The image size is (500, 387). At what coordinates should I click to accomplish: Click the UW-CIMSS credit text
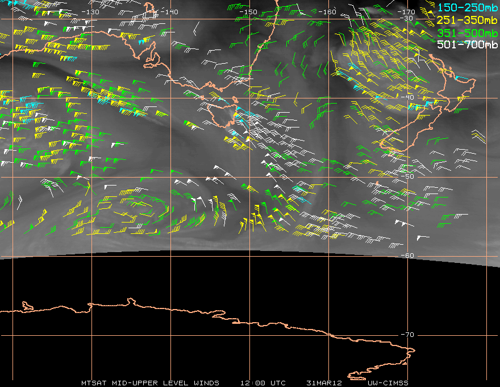388,383
